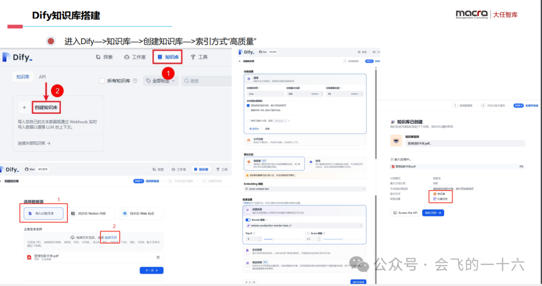Screen dimensions: 542x286
Task: Click GitHub Star 67,674 badge on segmentation page
Action: (268, 52)
